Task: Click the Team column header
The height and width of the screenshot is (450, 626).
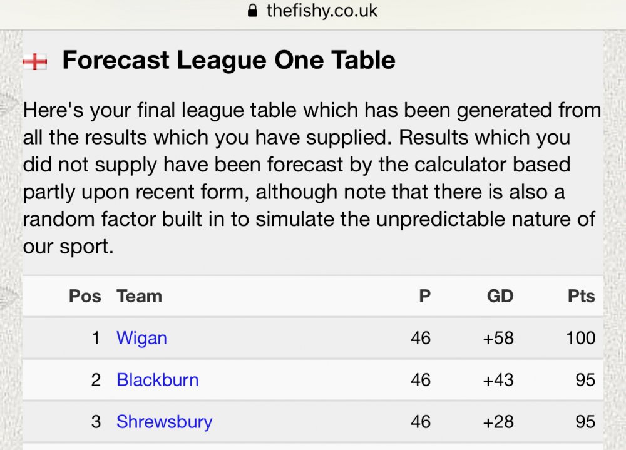Action: coord(139,296)
